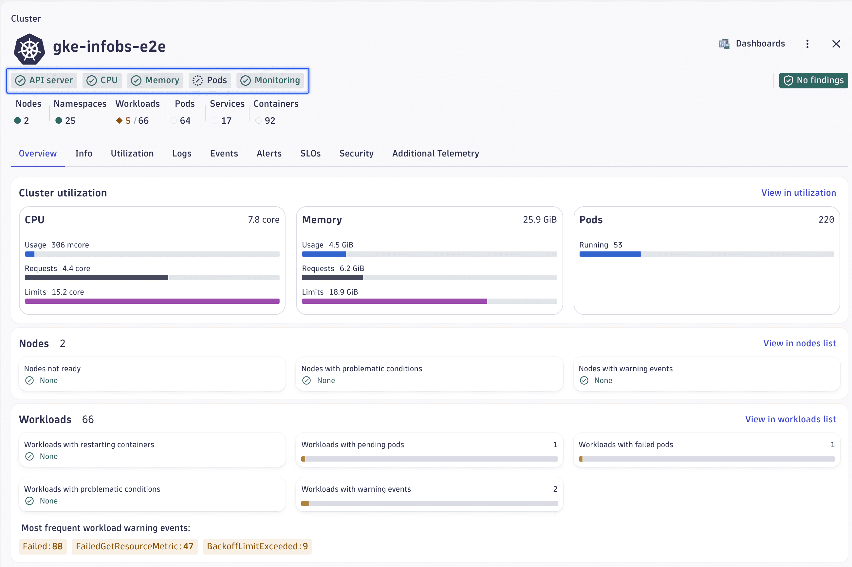Click the Pods health chip
Image resolution: width=852 pixels, height=567 pixels.
point(210,80)
